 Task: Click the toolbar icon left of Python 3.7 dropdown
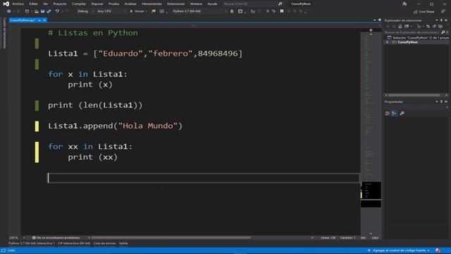coord(161,11)
